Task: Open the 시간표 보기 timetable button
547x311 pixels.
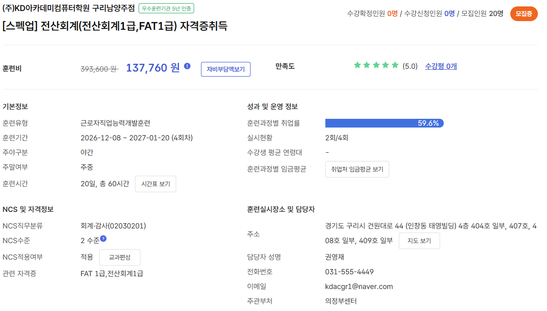Action: [156, 184]
